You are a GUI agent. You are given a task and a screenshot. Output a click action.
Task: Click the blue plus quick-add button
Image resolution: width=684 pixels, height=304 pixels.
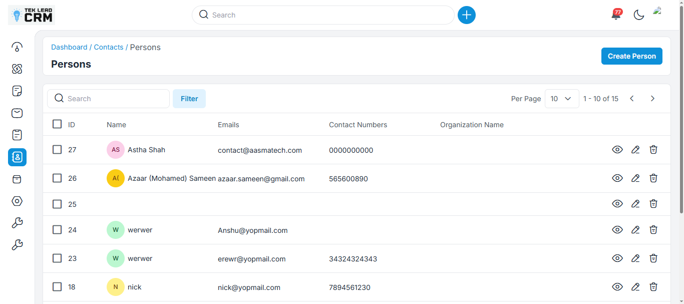466,15
